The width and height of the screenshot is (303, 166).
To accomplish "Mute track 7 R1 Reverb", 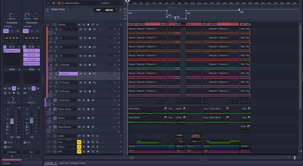I will pyautogui.click(x=81, y=83).
